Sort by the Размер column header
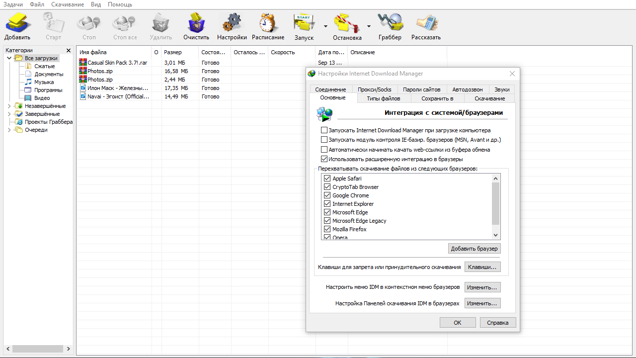 [180, 52]
